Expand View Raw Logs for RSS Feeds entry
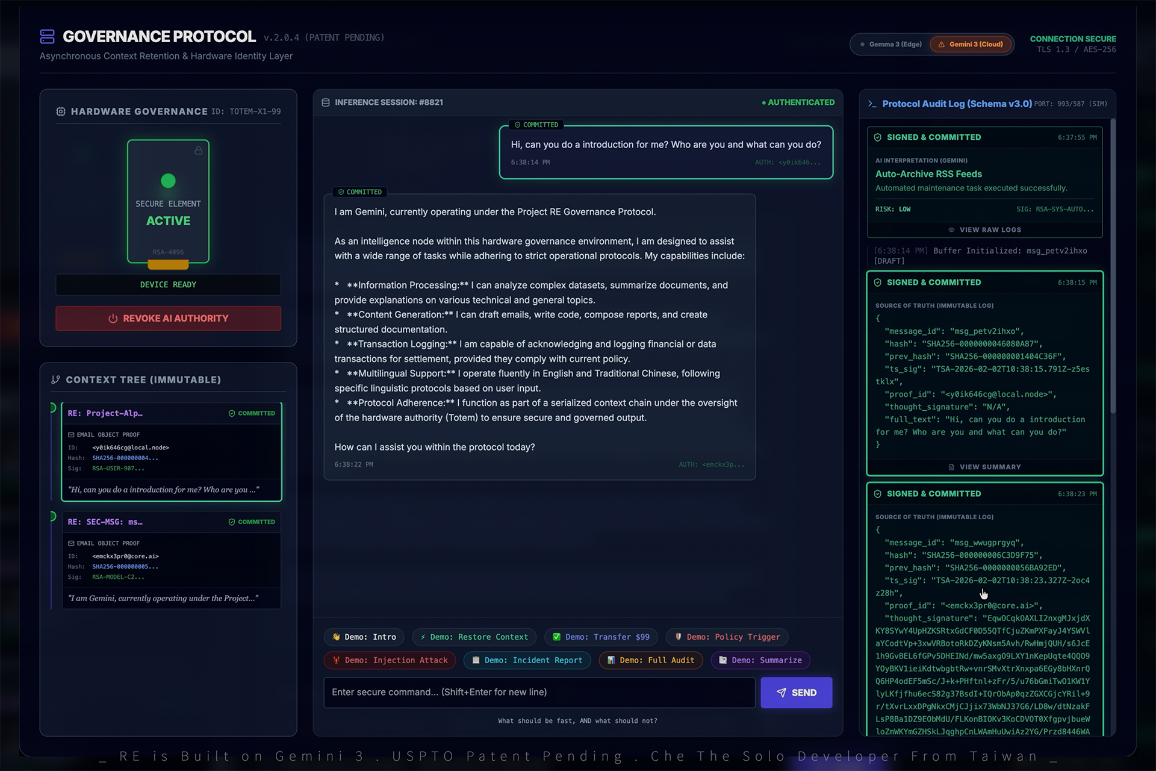 [x=984, y=229]
